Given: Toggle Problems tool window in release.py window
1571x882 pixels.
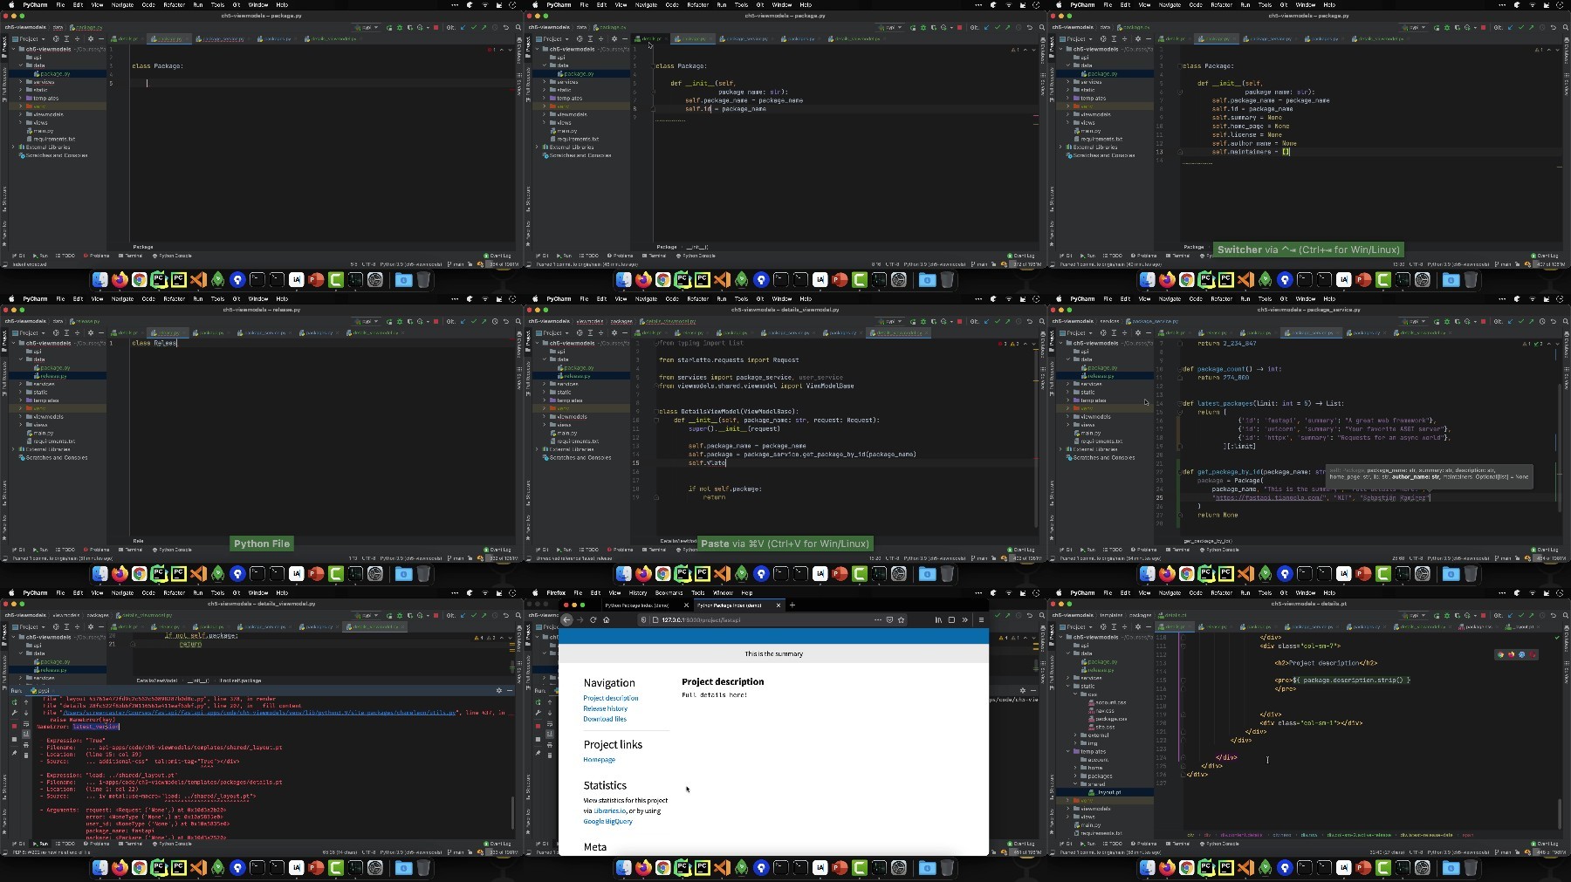Looking at the screenshot, I should tap(97, 550).
